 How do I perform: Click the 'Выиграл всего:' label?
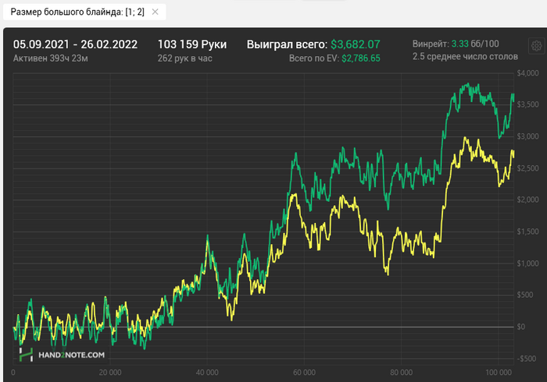tap(287, 44)
